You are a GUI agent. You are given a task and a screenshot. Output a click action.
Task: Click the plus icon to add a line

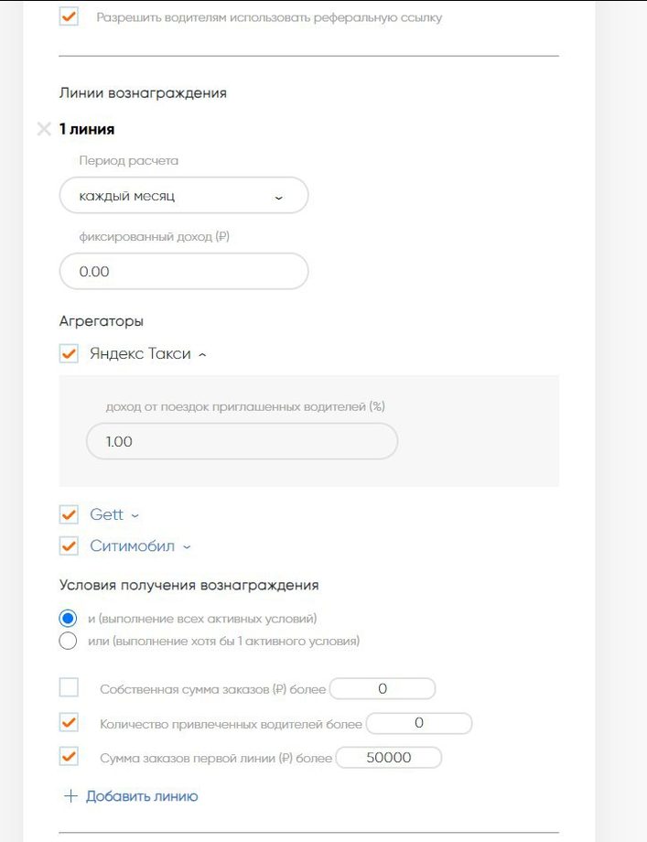click(x=70, y=796)
